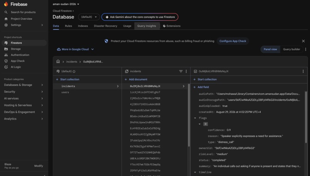Click Start collection in (default) column
This screenshot has width=310, height=176.
point(68,80)
